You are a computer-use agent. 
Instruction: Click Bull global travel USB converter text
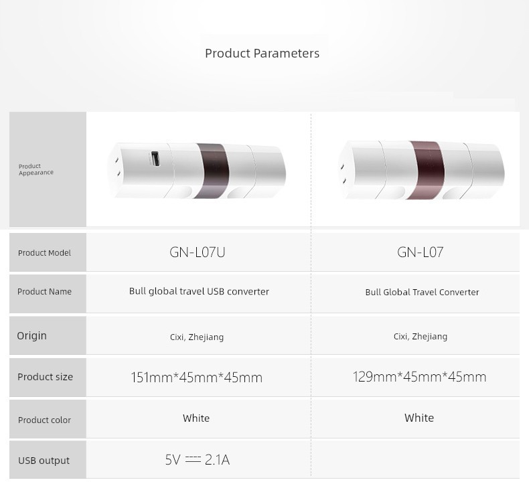199,292
